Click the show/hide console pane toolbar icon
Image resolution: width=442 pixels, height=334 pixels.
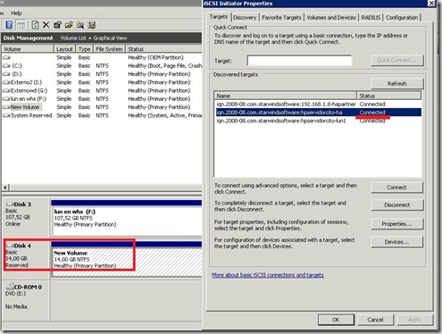21,25
